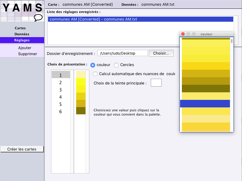Screen dimensions: 242x181
Task: Enable Calcul automatique des nuances checkbox
Action: (x=95, y=74)
